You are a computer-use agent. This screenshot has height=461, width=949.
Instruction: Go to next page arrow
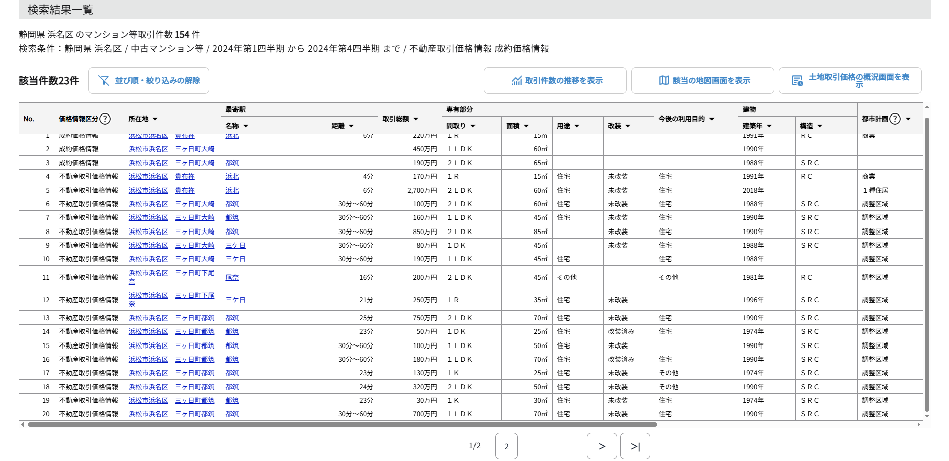tap(602, 446)
